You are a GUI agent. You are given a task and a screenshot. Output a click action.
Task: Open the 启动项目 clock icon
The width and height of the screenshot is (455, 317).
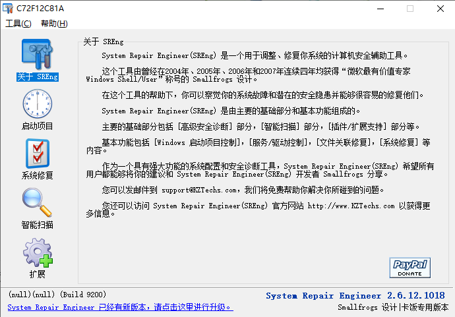click(37, 104)
